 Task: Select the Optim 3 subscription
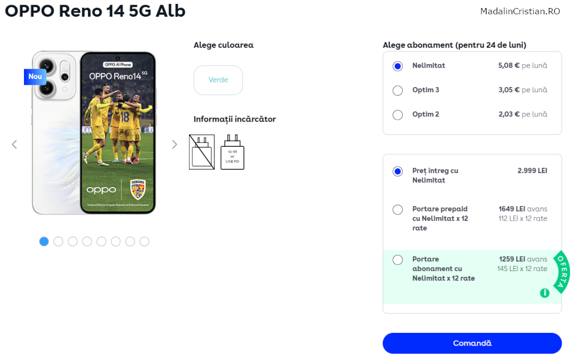[x=398, y=91]
